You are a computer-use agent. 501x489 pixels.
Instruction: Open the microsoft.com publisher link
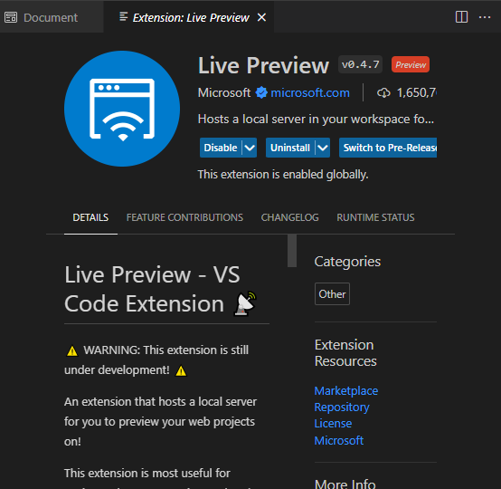(x=310, y=92)
